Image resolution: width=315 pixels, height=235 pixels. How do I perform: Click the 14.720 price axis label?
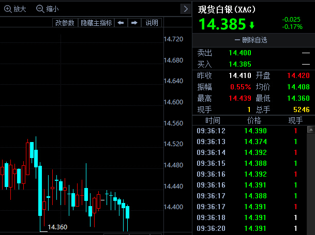[173, 39]
